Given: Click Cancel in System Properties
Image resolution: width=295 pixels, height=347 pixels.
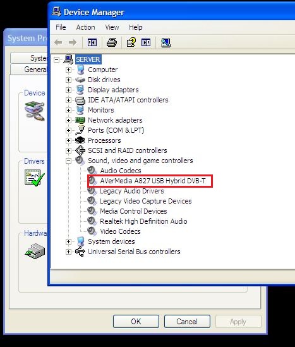Looking at the screenshot, I should pos(187,321).
